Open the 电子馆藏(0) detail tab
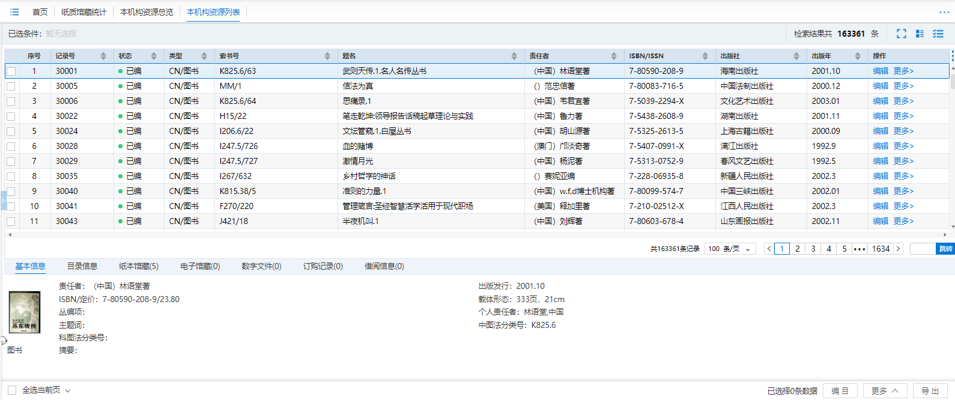Screen dimensions: 955x400 click(x=200, y=266)
